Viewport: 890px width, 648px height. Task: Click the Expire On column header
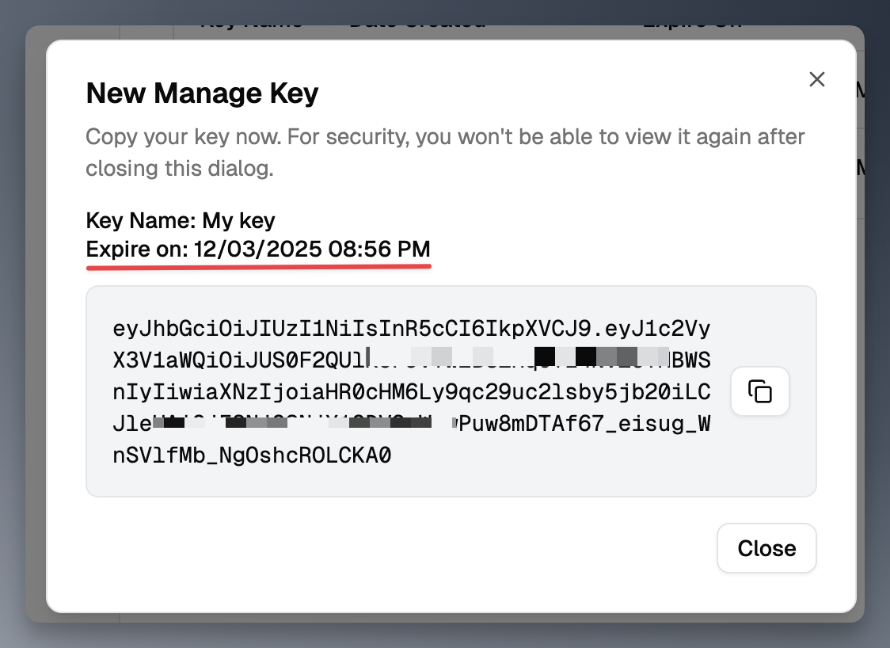pyautogui.click(x=692, y=20)
